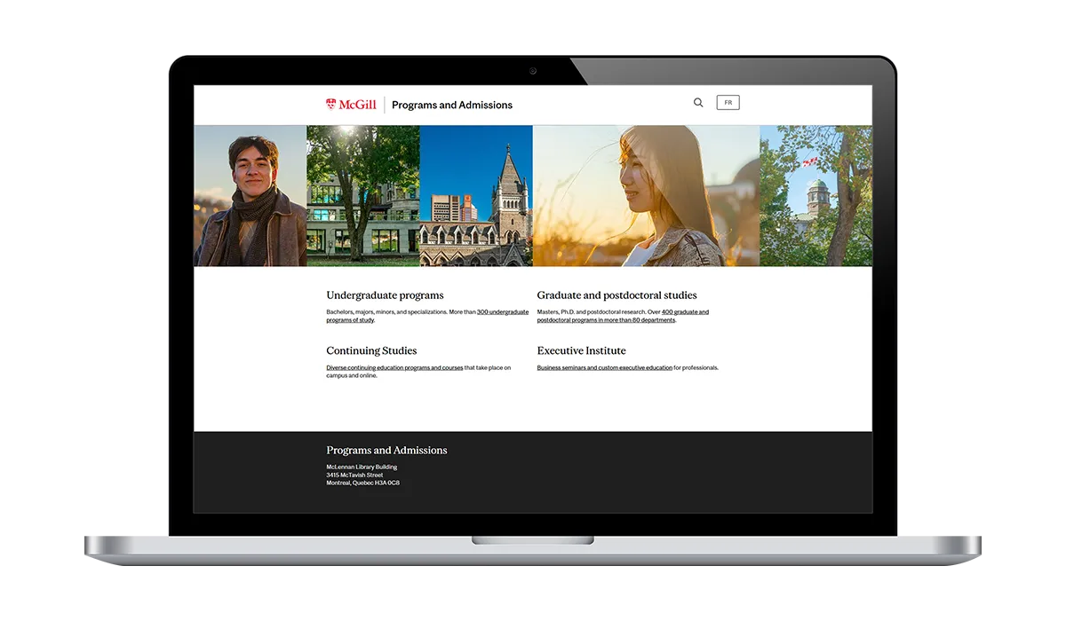The width and height of the screenshot is (1066, 621).
Task: Open Diverse continuing education programs and courses link
Action: 394,367
